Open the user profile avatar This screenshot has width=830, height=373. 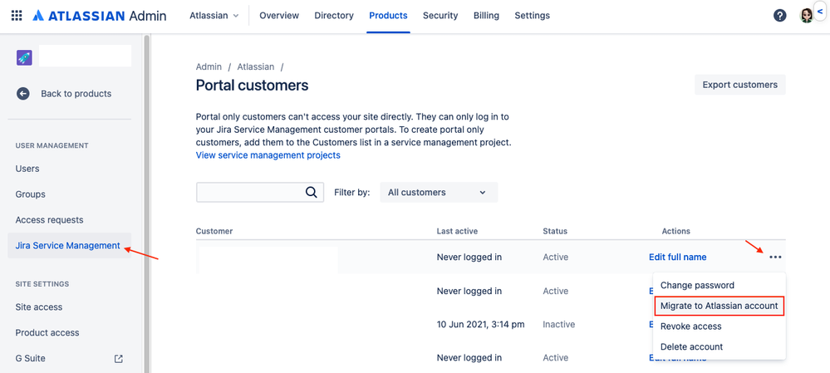coord(806,16)
